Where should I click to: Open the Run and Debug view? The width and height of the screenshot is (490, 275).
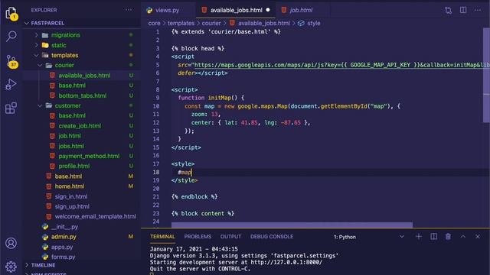[11, 84]
